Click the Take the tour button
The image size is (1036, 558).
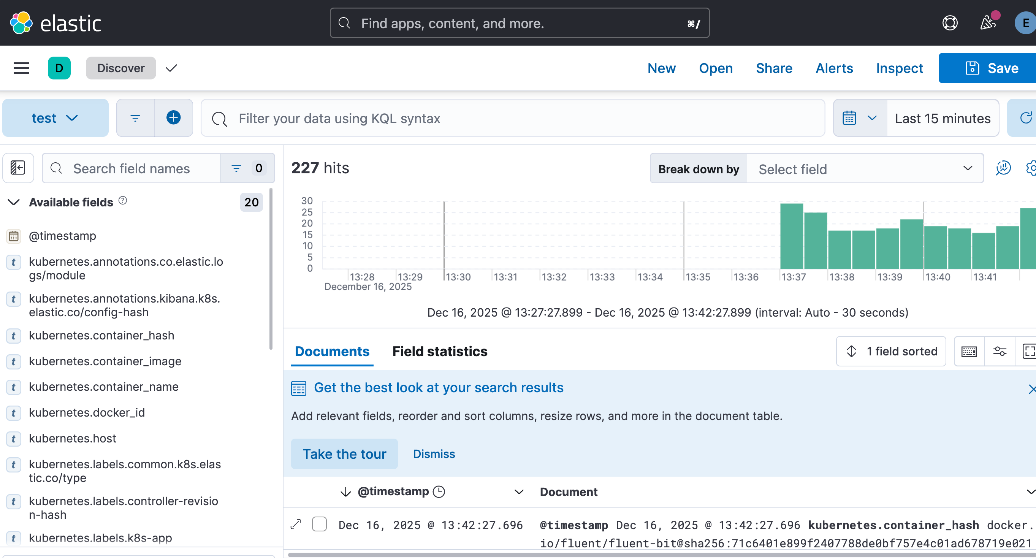[344, 454]
